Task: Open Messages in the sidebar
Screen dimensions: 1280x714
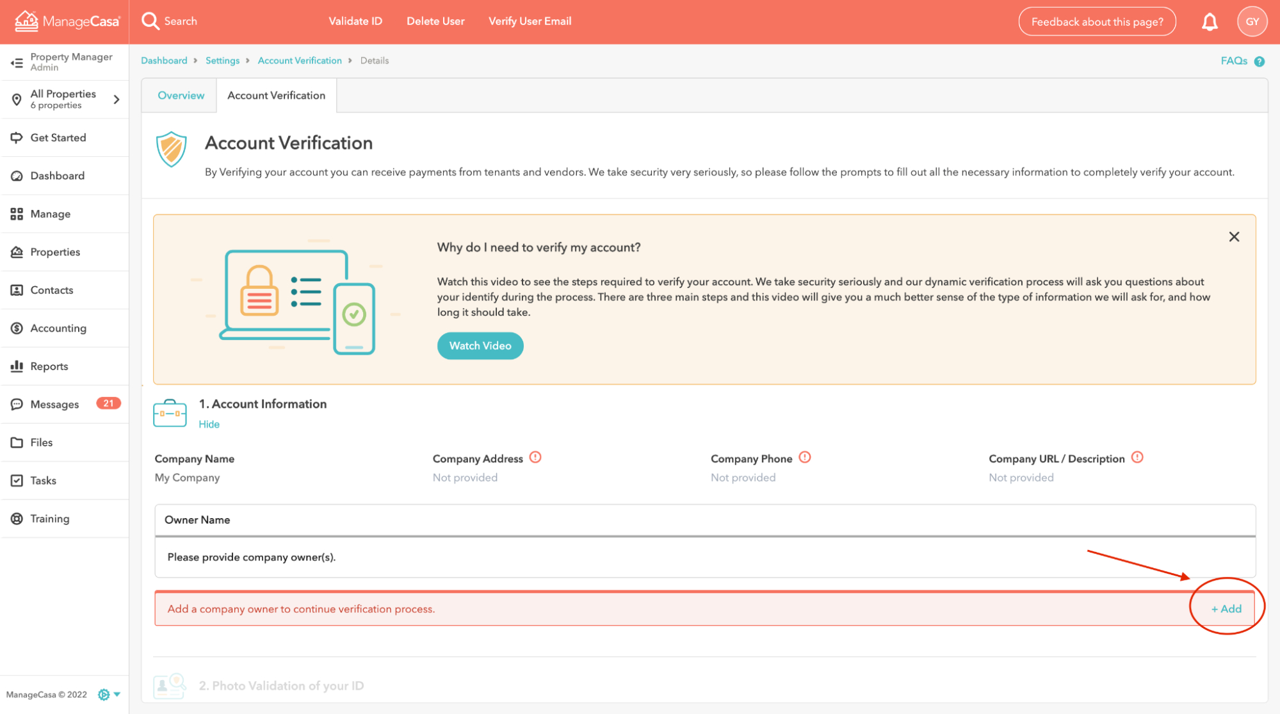Action: click(x=54, y=404)
